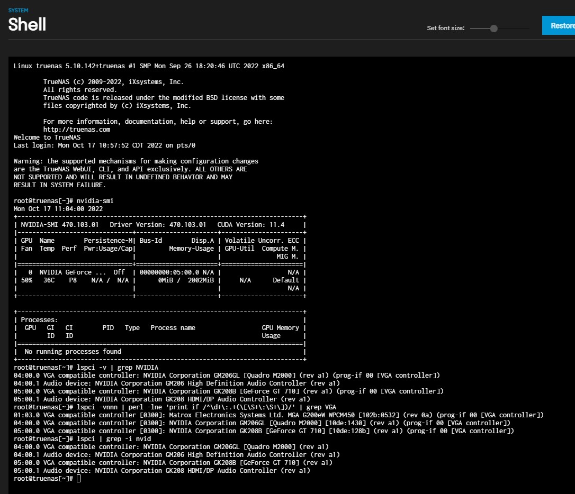575x494 pixels.
Task: Click the 'MIG M.' header text
Action: coord(288,257)
